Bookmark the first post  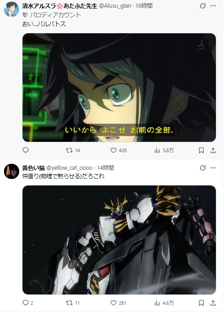tap(201, 150)
